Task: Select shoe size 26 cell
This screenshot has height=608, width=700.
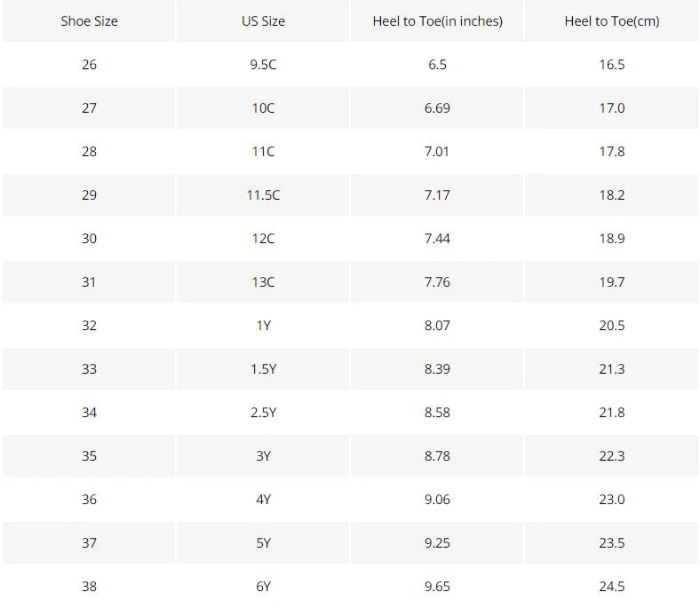Action: pos(89,65)
